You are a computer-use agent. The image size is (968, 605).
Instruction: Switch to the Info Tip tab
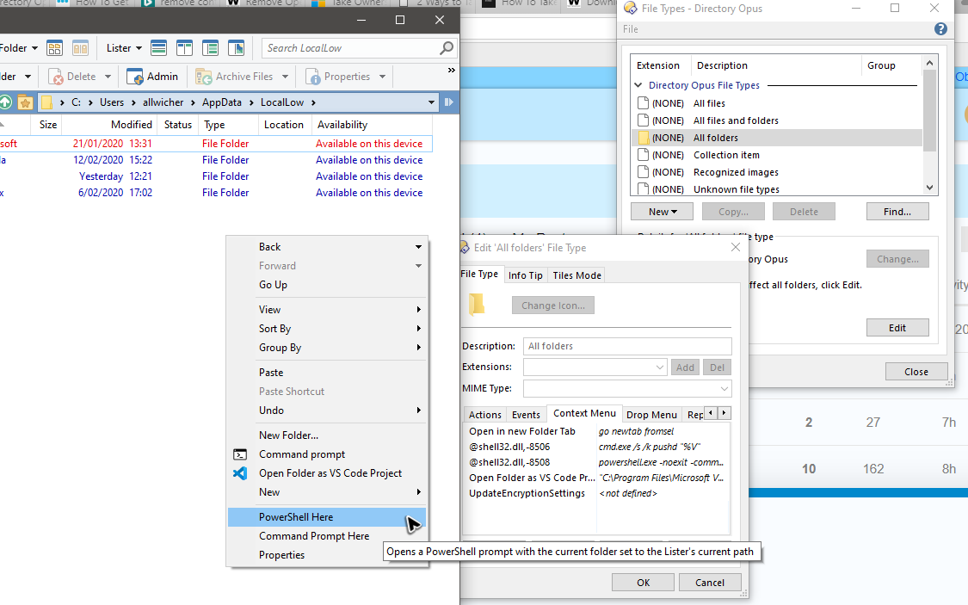[x=526, y=275]
